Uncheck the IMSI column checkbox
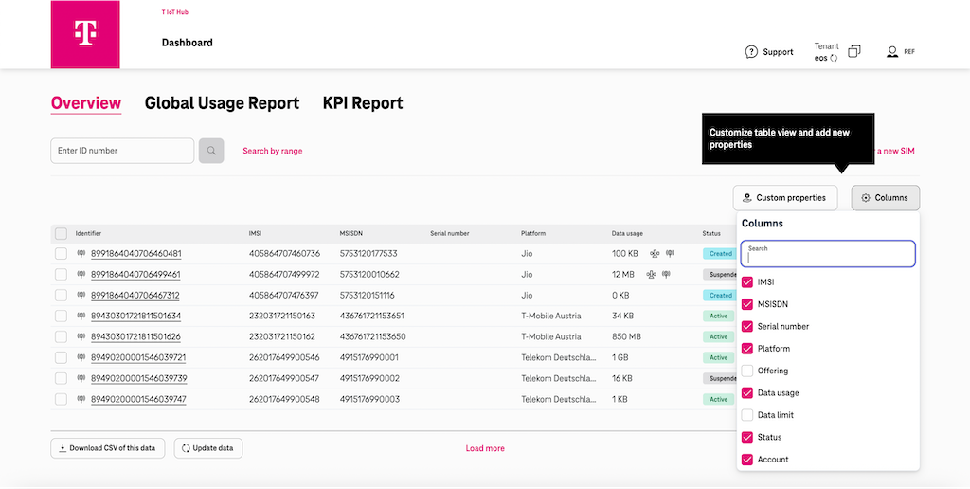The image size is (970, 489). [x=747, y=282]
